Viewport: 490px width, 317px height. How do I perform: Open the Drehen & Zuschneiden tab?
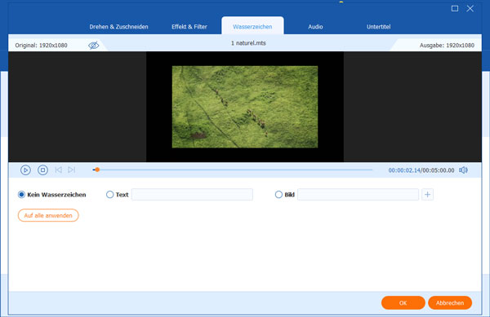coord(118,27)
